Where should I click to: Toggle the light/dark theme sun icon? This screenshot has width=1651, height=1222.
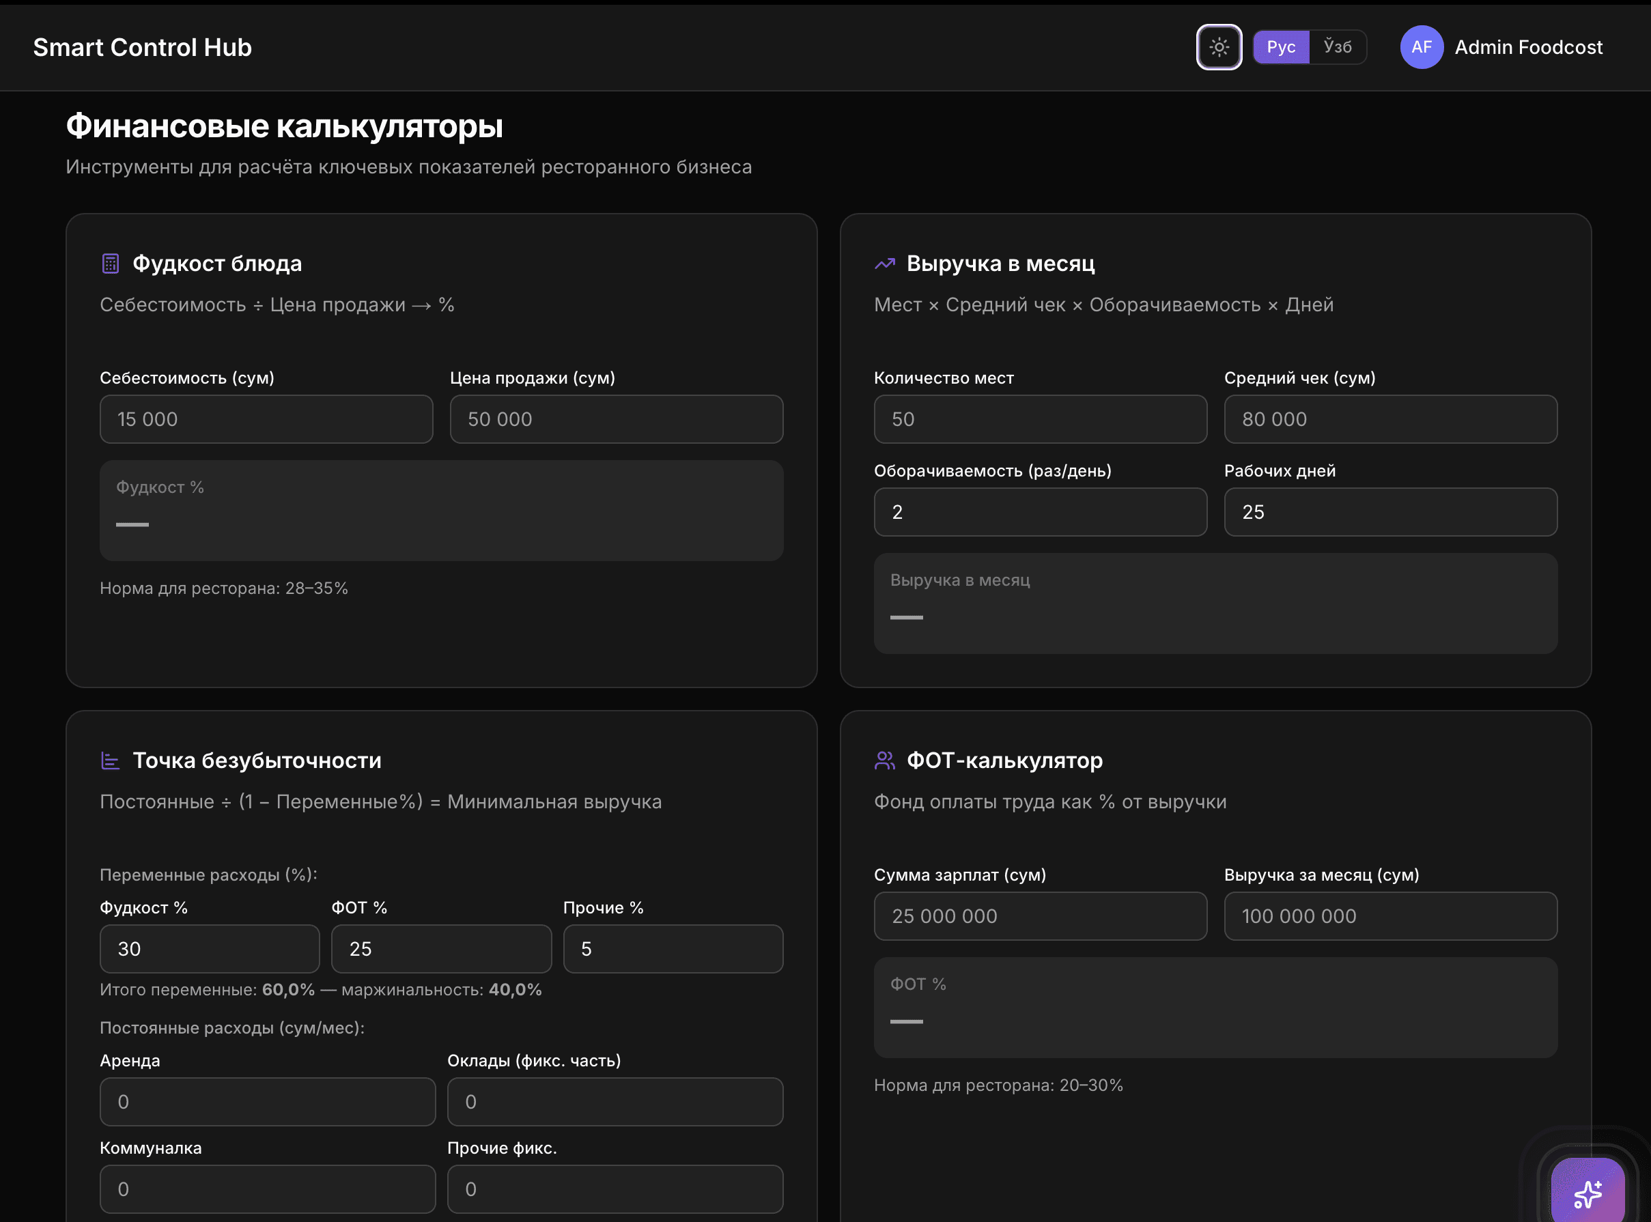(x=1218, y=47)
